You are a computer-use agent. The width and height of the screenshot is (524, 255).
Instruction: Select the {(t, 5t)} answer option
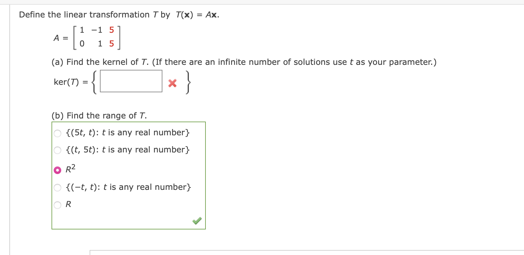57,150
